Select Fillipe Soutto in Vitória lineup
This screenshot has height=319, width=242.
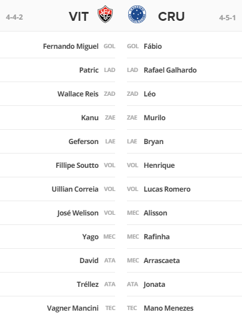point(77,165)
